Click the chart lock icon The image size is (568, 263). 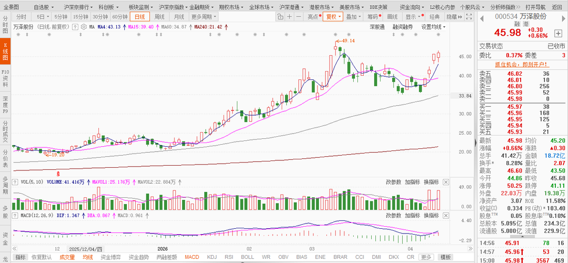click(280, 17)
